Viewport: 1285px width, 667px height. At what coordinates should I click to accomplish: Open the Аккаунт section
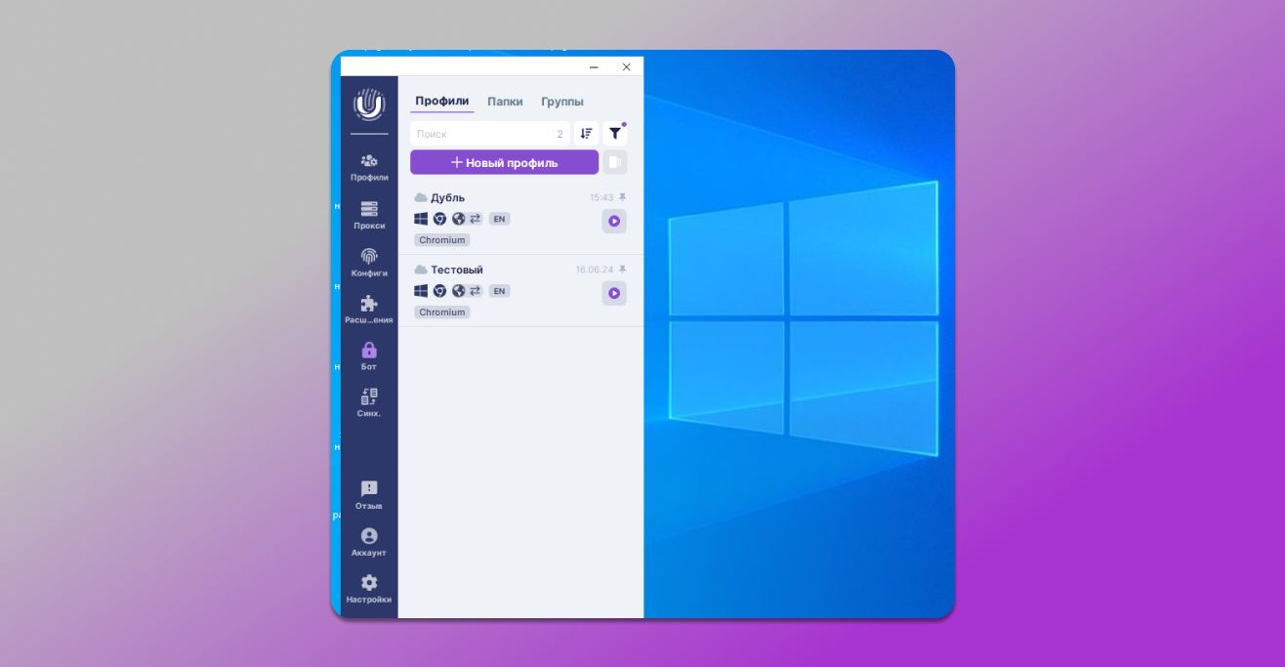coord(369,541)
